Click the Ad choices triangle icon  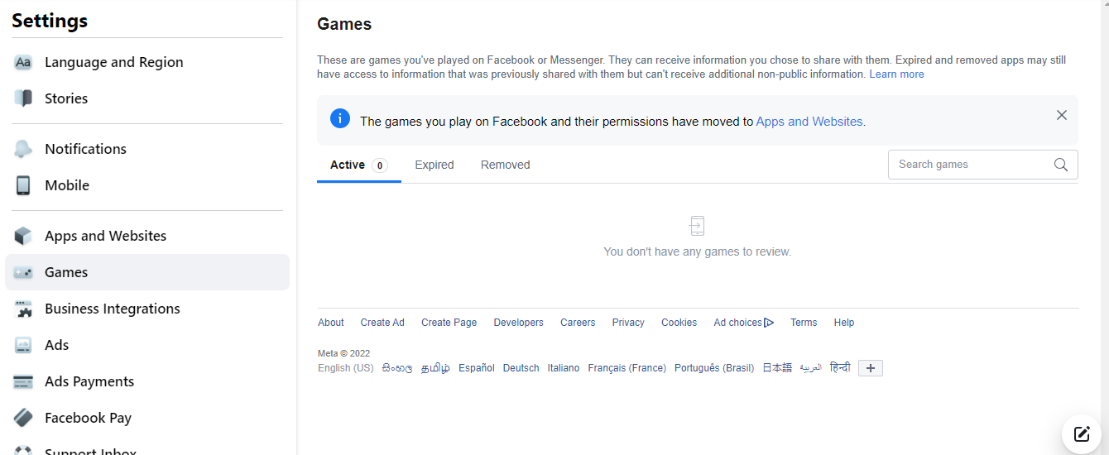coord(769,323)
